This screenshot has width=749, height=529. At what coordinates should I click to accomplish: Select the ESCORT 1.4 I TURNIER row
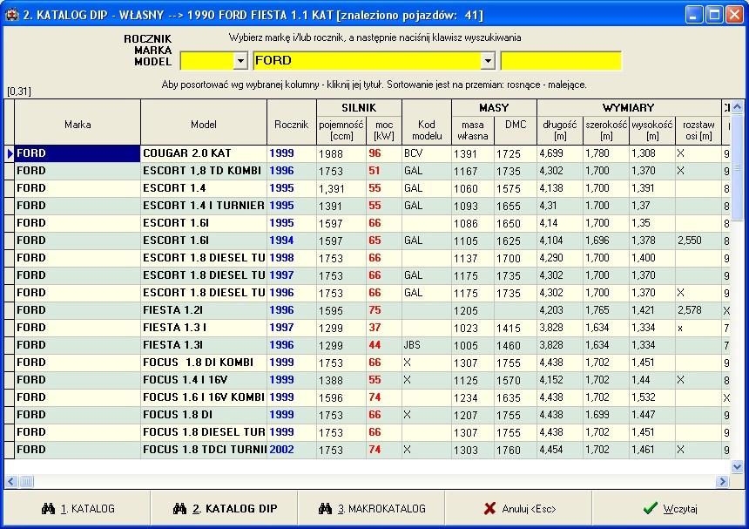point(368,206)
